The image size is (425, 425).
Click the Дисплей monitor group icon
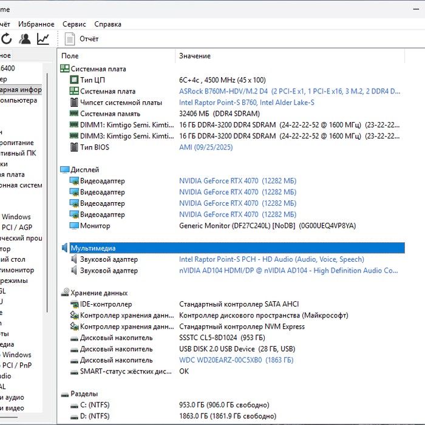pyautogui.click(x=64, y=169)
